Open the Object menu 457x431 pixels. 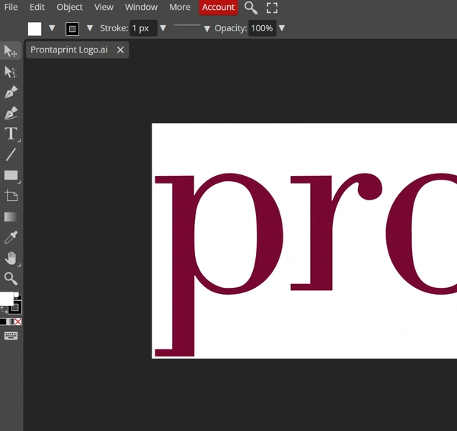[x=69, y=7]
